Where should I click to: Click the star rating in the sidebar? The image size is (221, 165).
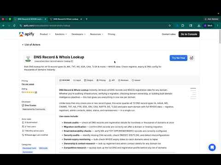(29, 92)
